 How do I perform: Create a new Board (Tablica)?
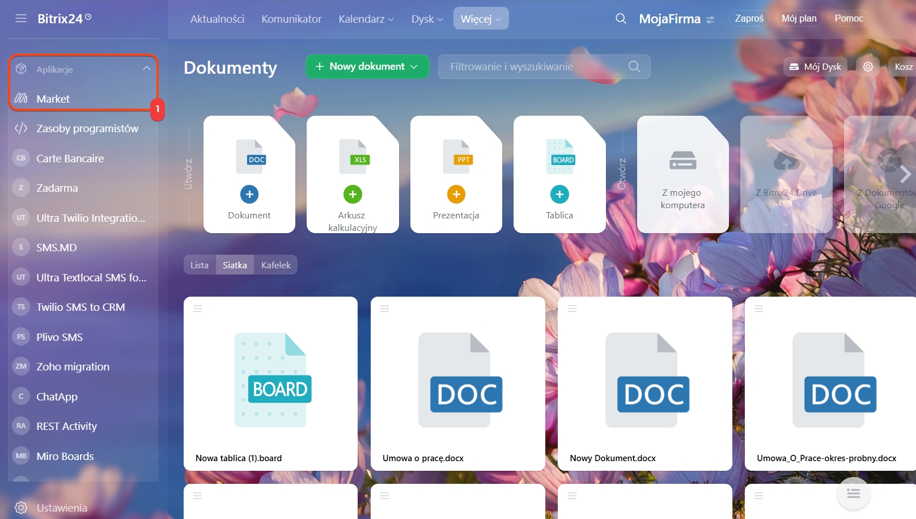[x=559, y=174]
